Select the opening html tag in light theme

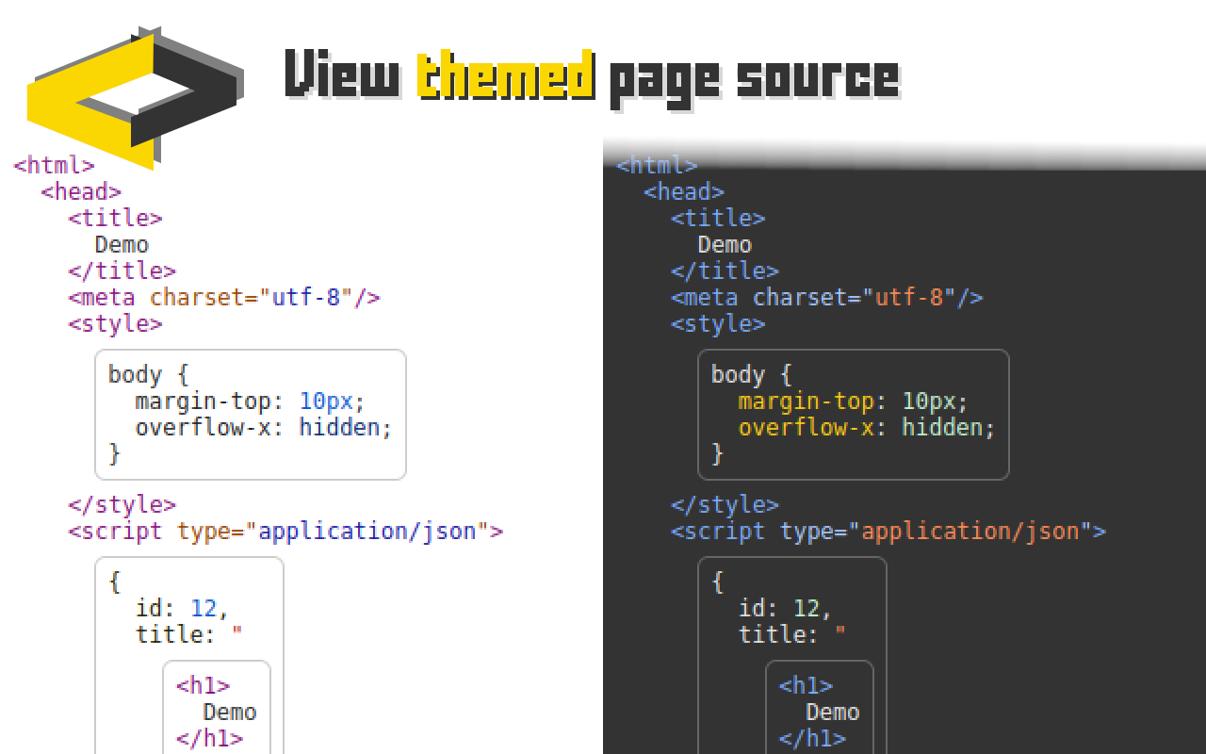(54, 166)
